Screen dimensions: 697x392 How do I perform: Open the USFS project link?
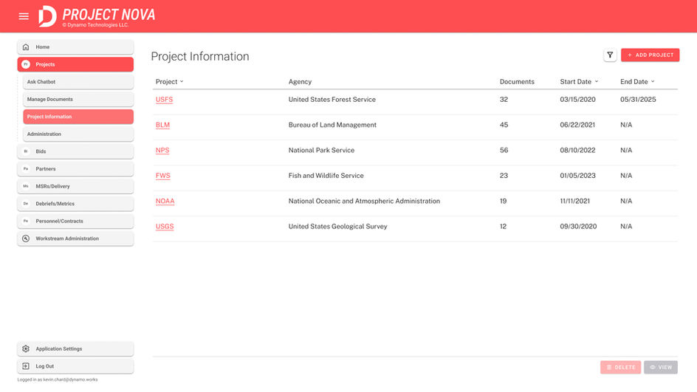pos(164,100)
